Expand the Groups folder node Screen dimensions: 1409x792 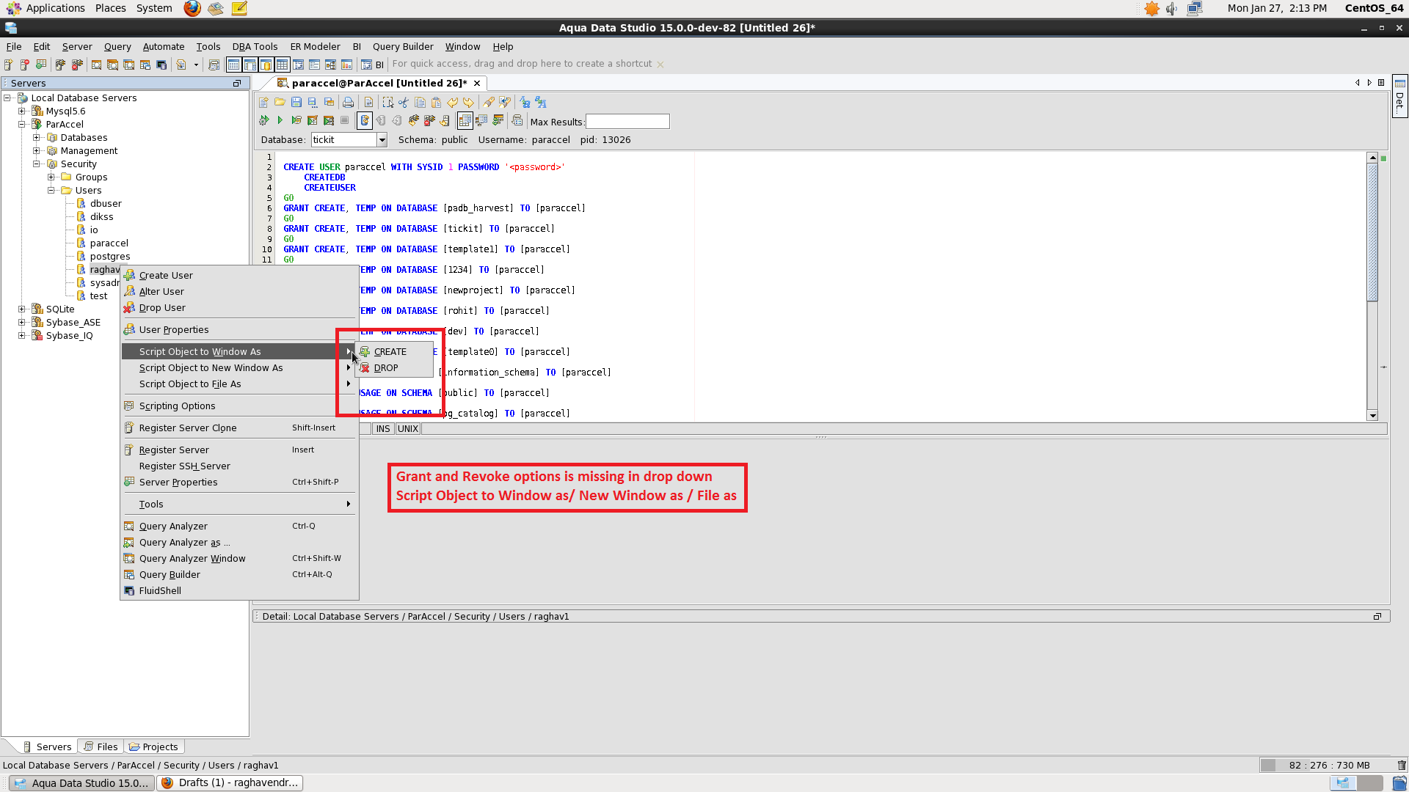coord(51,177)
